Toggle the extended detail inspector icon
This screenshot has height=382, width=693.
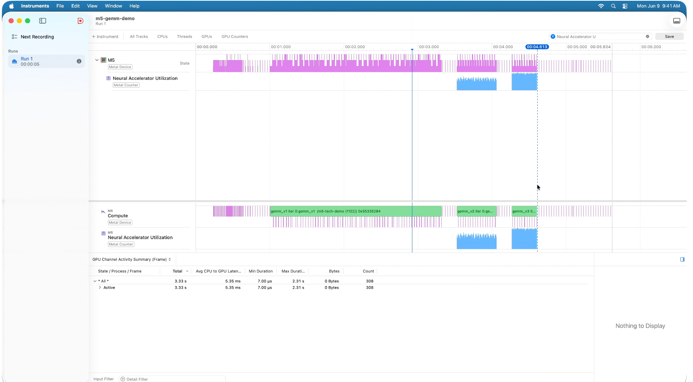tap(682, 259)
